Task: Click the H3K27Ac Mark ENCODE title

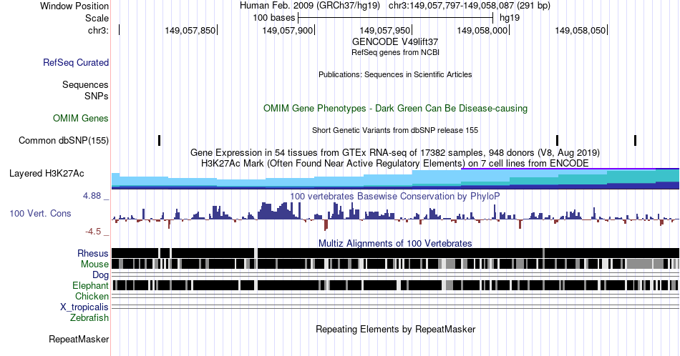Action: 395,163
